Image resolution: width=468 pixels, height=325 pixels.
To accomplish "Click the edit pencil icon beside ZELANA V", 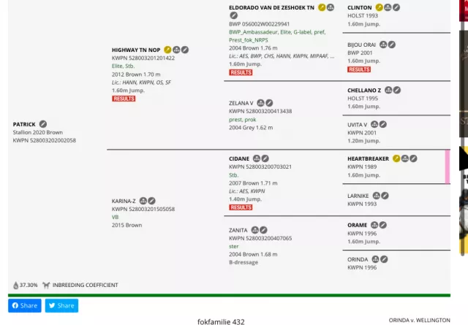I will 269,103.
